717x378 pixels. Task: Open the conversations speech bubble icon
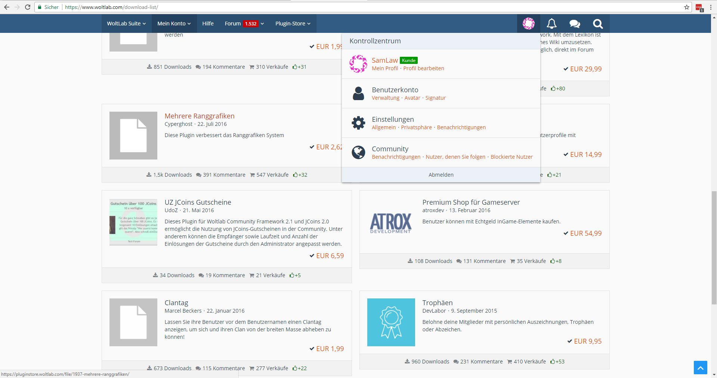575,24
